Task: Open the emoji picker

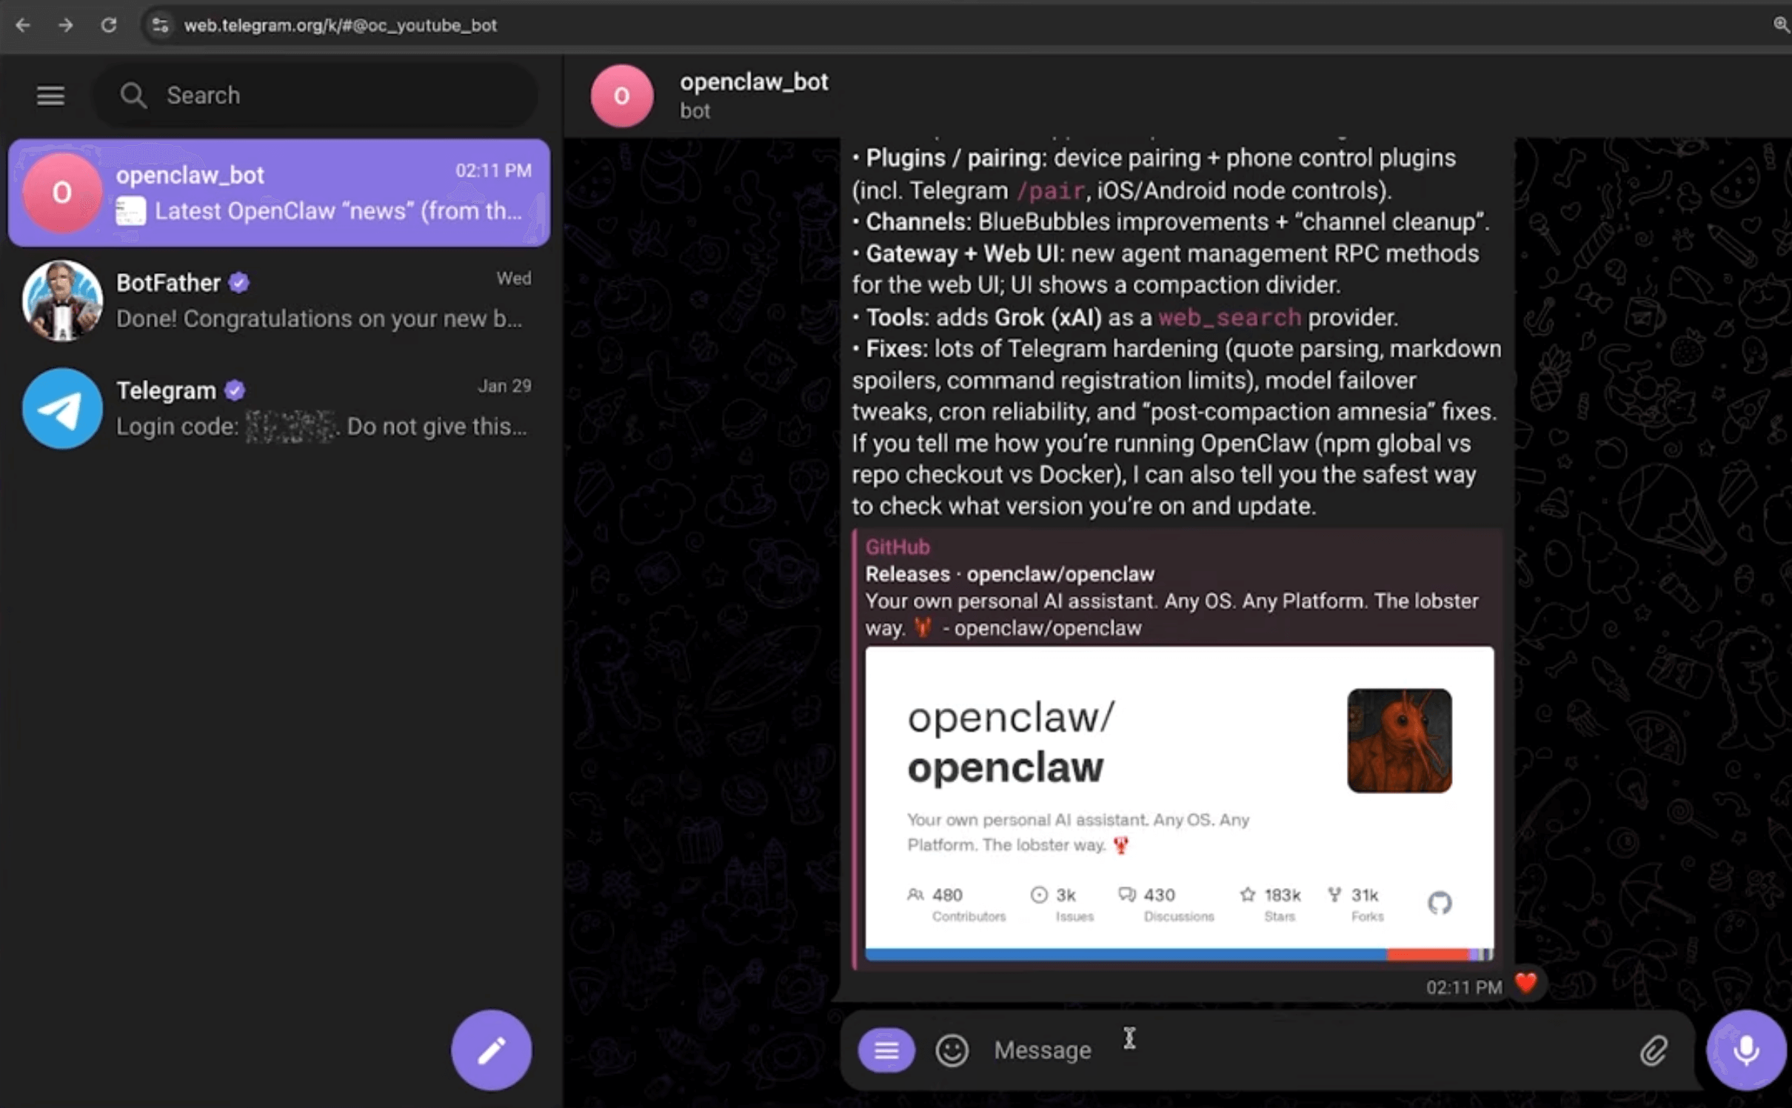Action: click(952, 1049)
